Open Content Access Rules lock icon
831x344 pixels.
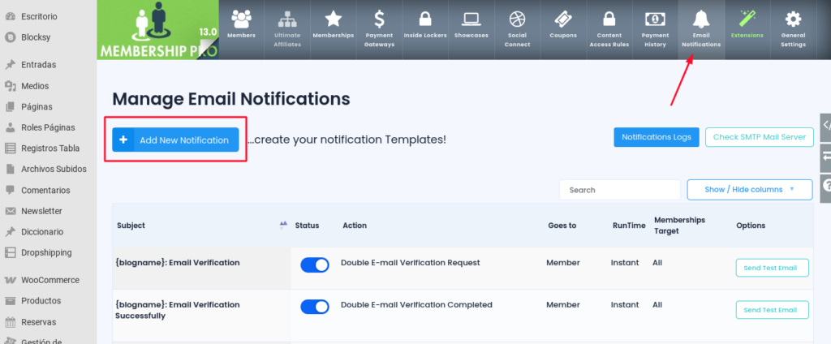pos(609,19)
